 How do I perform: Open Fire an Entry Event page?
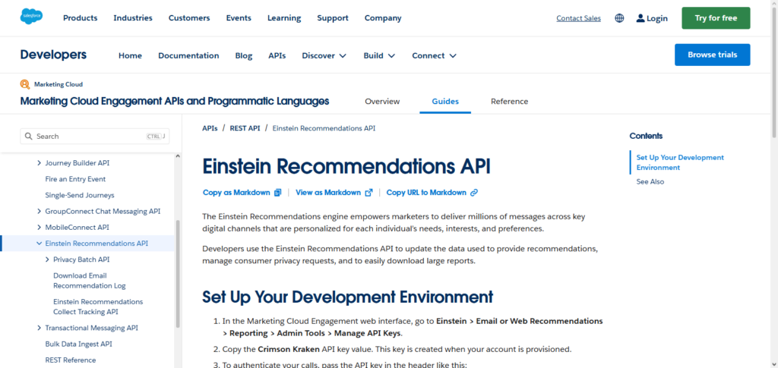[75, 179]
